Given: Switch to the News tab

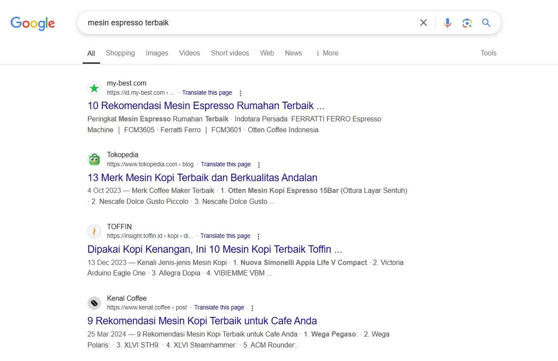Looking at the screenshot, I should pyautogui.click(x=293, y=53).
